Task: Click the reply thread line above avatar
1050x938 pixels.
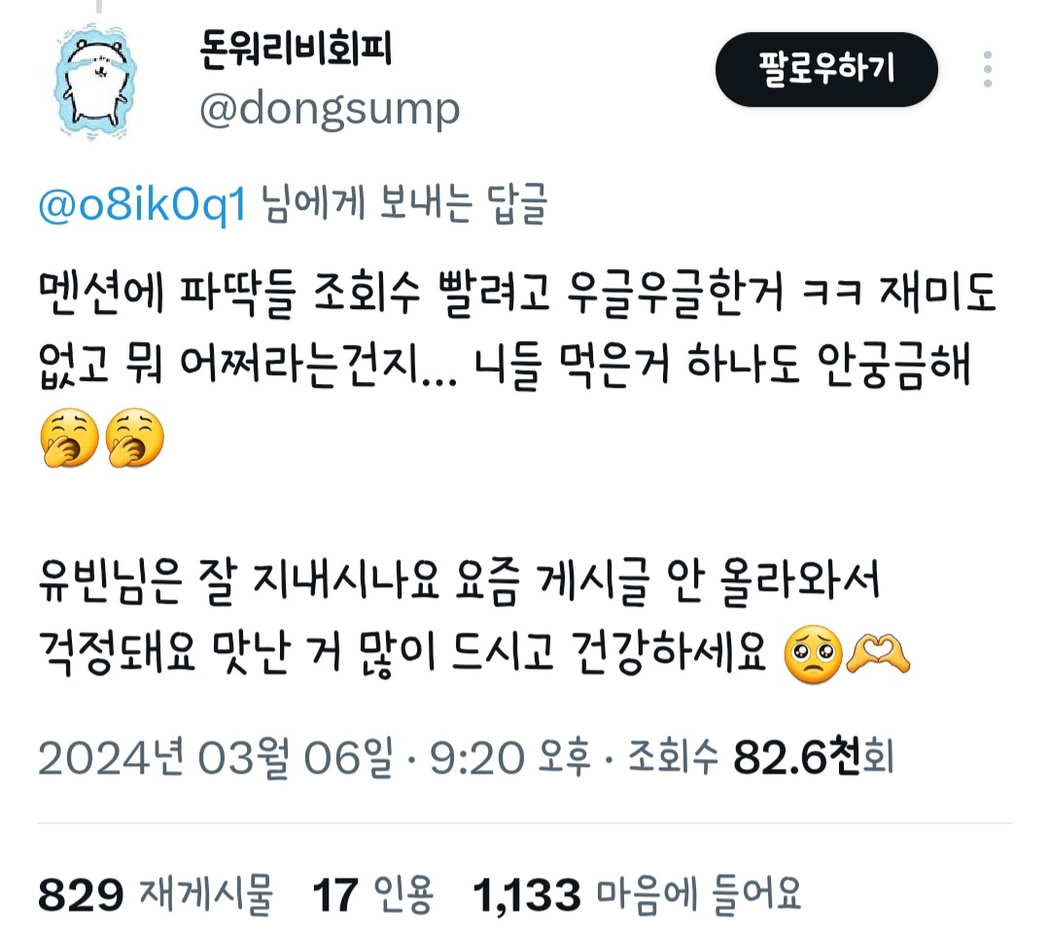Action: point(99,7)
